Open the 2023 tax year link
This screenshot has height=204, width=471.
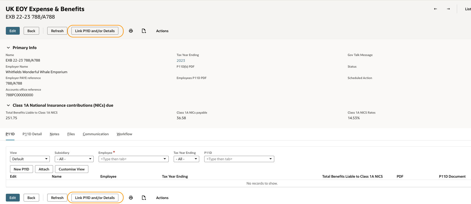181,60
